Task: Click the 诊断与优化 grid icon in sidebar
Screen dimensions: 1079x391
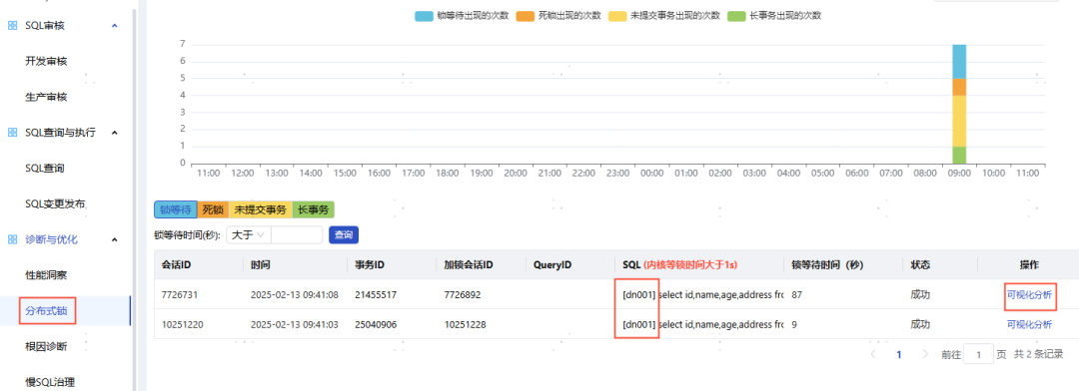Action: point(12,239)
